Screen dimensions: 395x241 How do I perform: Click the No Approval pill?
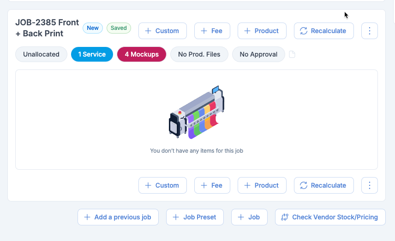(258, 54)
